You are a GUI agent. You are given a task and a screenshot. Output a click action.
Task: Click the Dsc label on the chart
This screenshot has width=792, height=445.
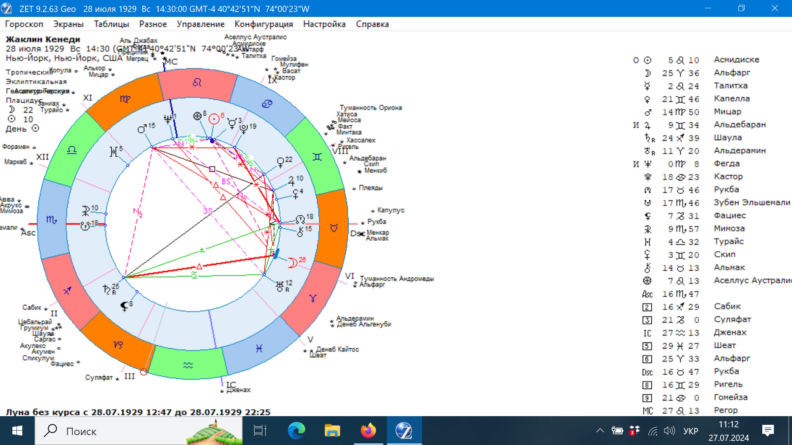[357, 234]
